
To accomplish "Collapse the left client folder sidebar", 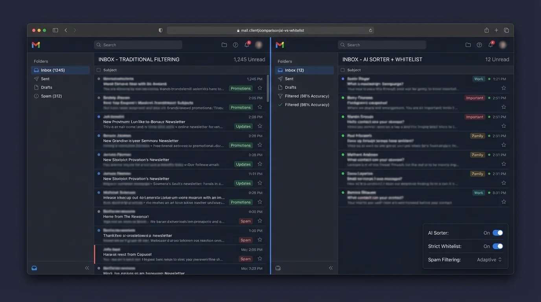I will pyautogui.click(x=87, y=268).
